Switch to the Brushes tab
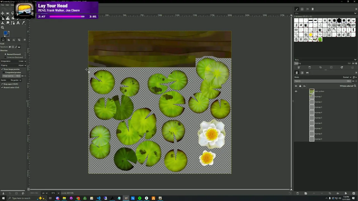This screenshot has height=201, width=358. pyautogui.click(x=297, y=9)
